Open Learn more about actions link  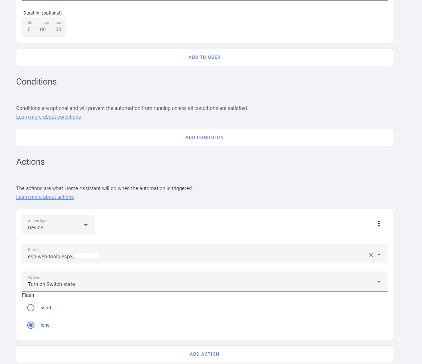45,197
